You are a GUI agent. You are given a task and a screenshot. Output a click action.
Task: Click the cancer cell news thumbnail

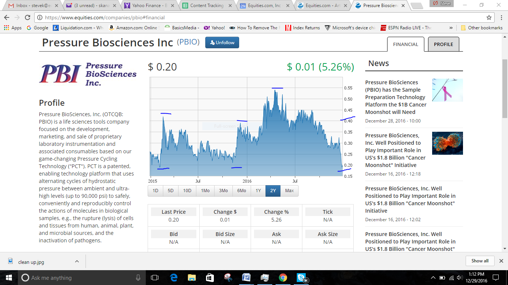[x=447, y=143]
